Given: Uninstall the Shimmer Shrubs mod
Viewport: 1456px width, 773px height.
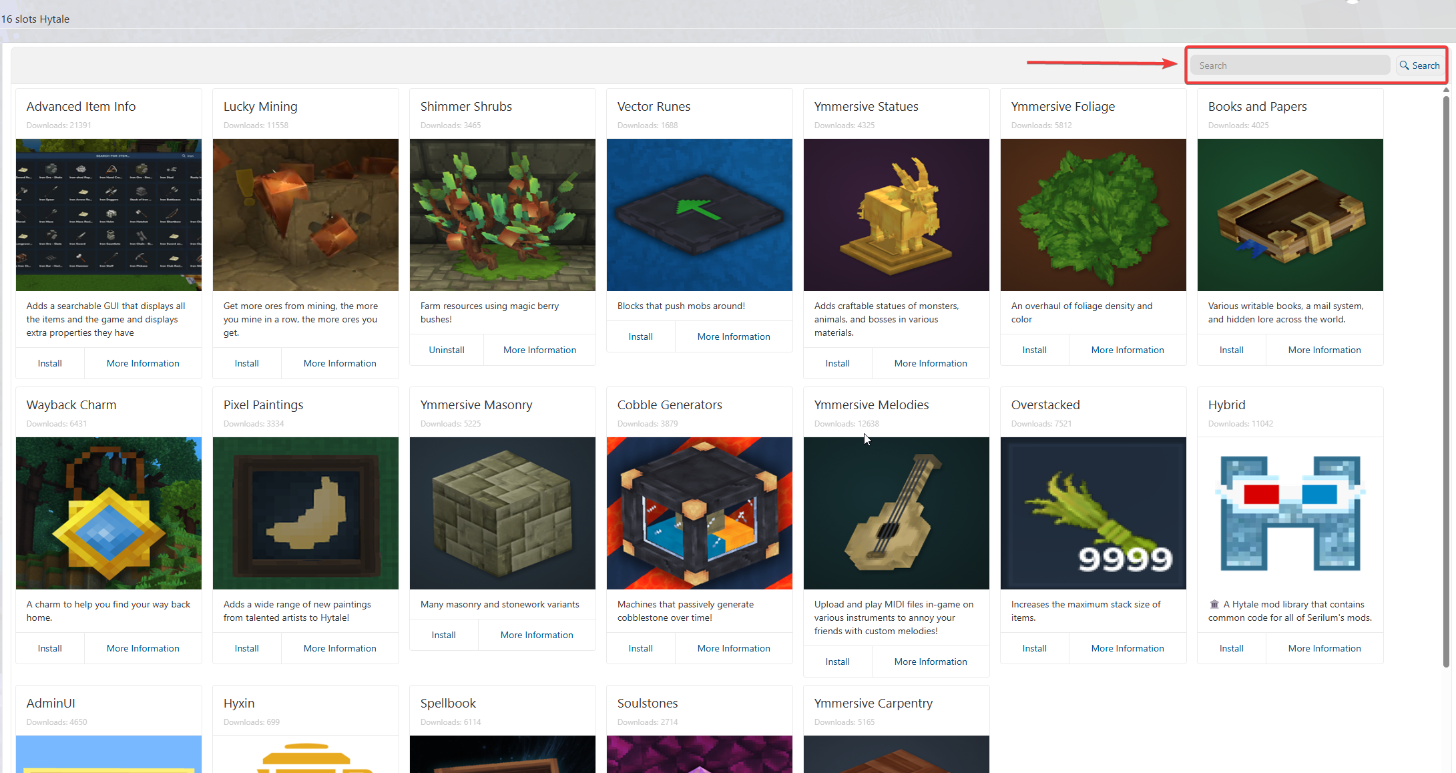Looking at the screenshot, I should click(x=446, y=350).
